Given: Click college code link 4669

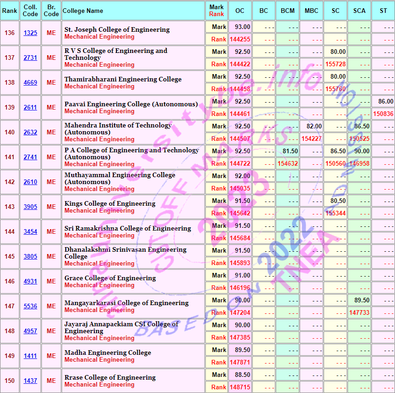Looking at the screenshot, I should click(x=30, y=83).
